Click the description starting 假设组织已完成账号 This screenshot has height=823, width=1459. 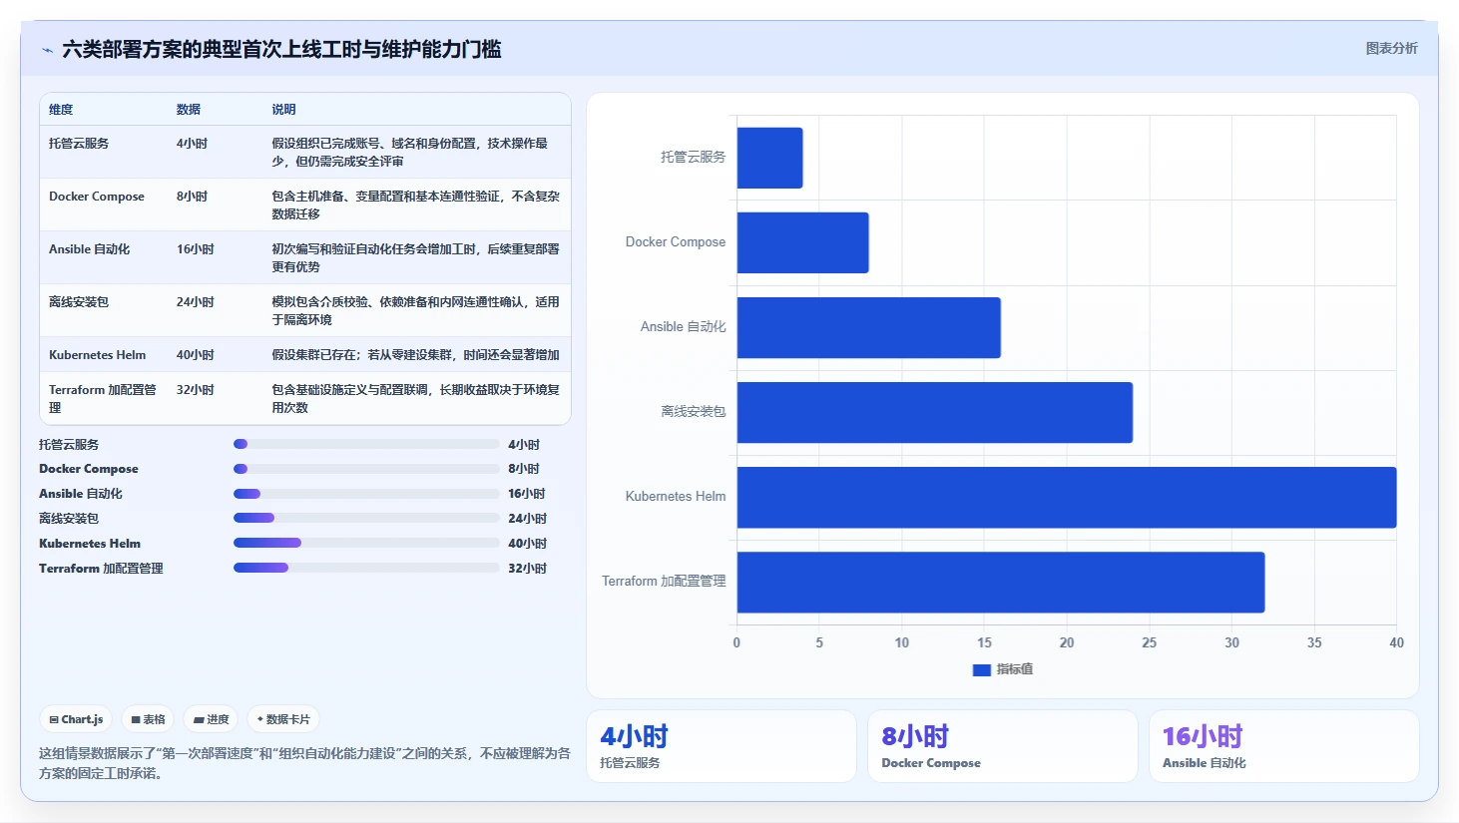click(410, 153)
